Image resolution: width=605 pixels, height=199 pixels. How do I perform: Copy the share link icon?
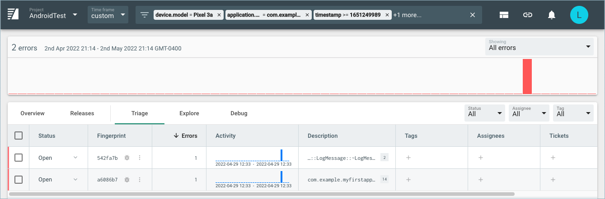tap(527, 15)
